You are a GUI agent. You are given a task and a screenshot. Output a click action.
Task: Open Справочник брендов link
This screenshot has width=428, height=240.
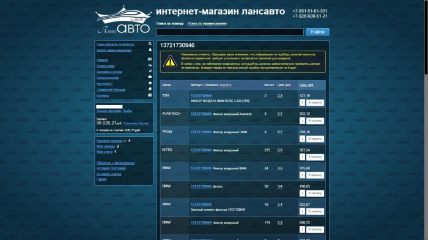tap(111, 90)
